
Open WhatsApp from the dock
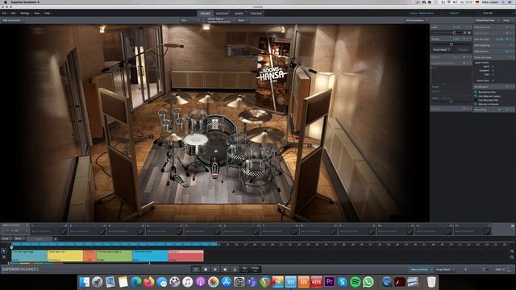pos(368,282)
